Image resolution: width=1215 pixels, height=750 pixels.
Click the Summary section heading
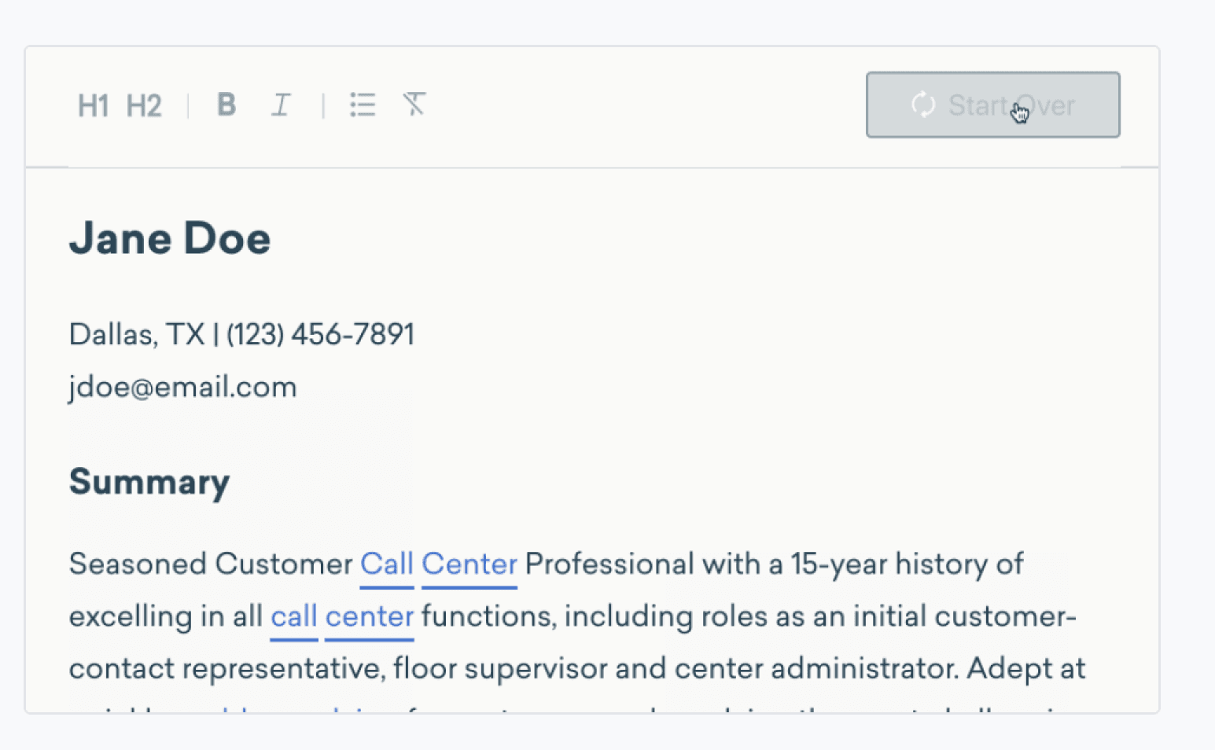(x=149, y=482)
